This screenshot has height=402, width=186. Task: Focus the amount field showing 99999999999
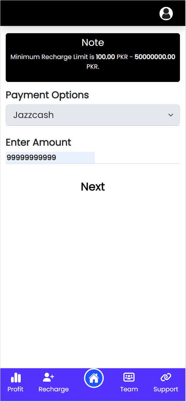50,158
